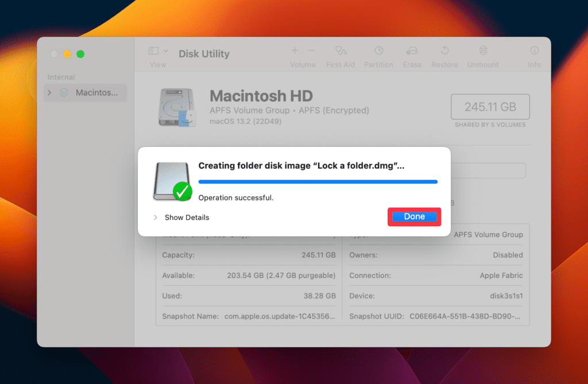
Task: Click the Used value 38.28 GB
Action: tap(319, 296)
